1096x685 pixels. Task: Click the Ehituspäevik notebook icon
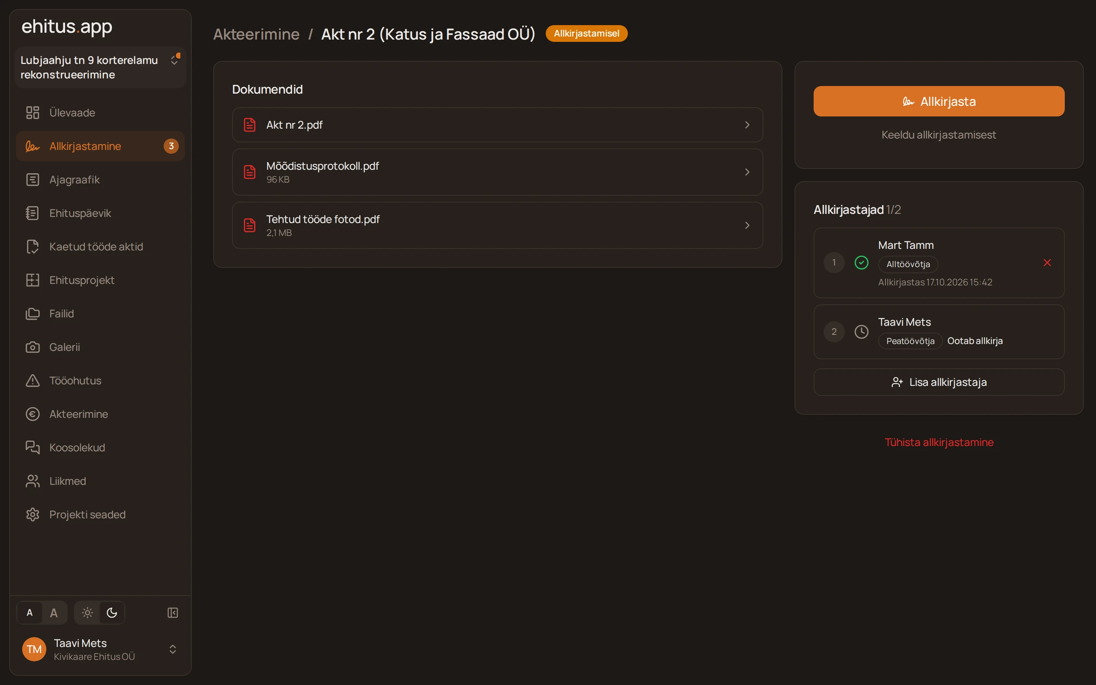coord(33,213)
